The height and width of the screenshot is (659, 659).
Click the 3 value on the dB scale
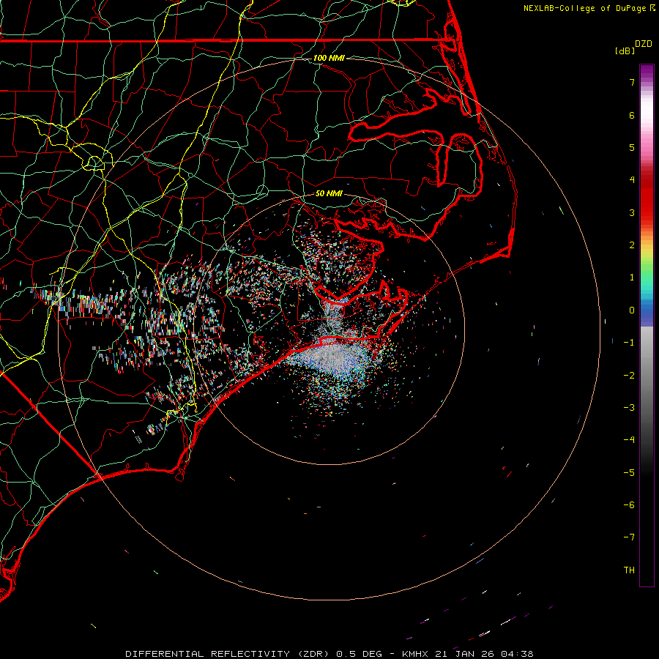(631, 213)
